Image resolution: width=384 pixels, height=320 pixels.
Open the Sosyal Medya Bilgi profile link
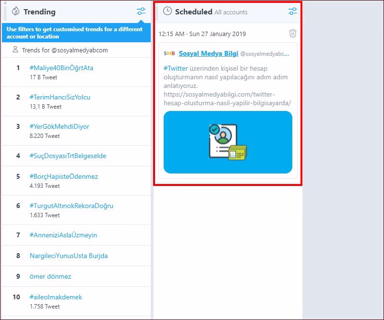click(208, 53)
